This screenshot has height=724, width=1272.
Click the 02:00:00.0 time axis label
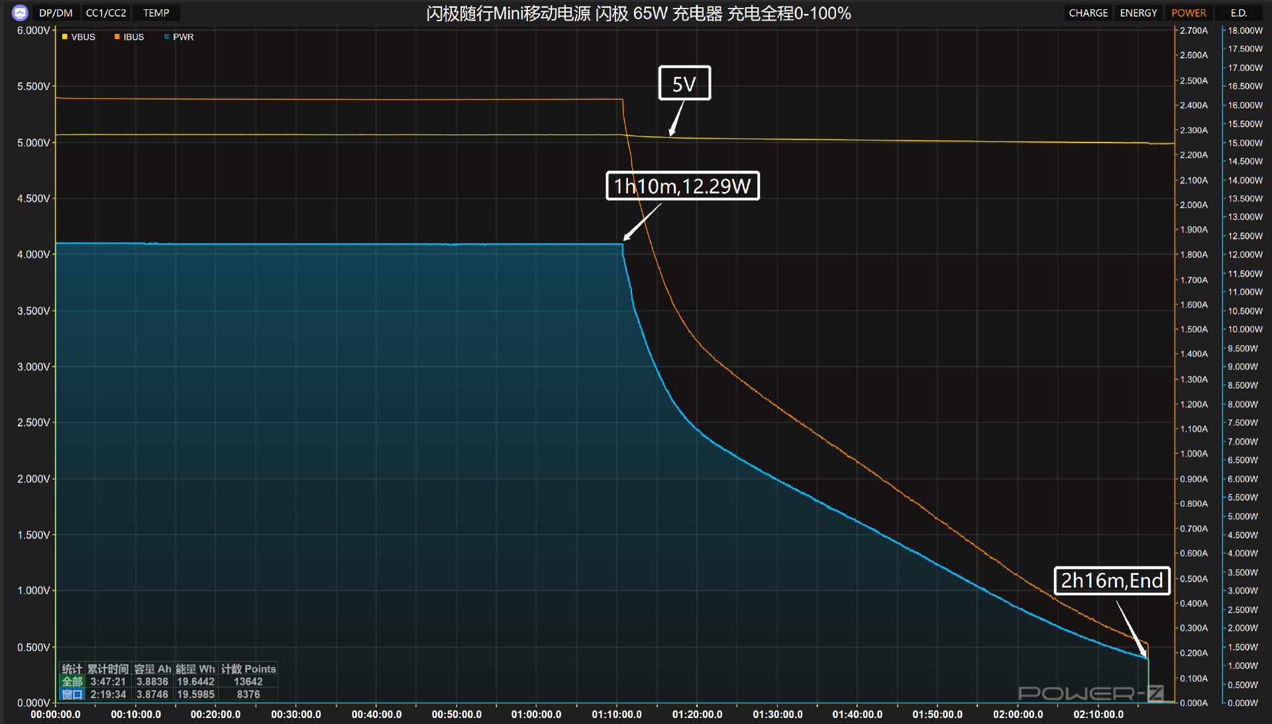point(1018,714)
